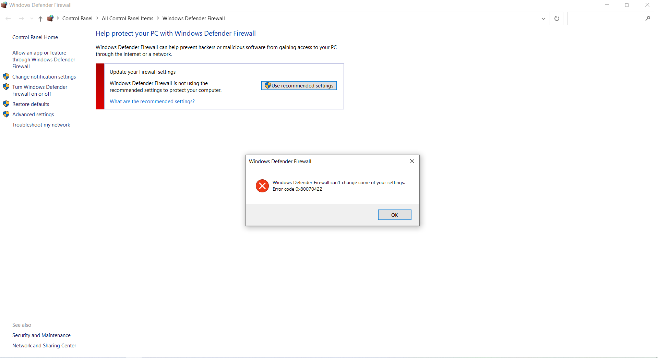Click the 'Error code 0x80070422' text
This screenshot has height=358, width=658.
tap(297, 189)
